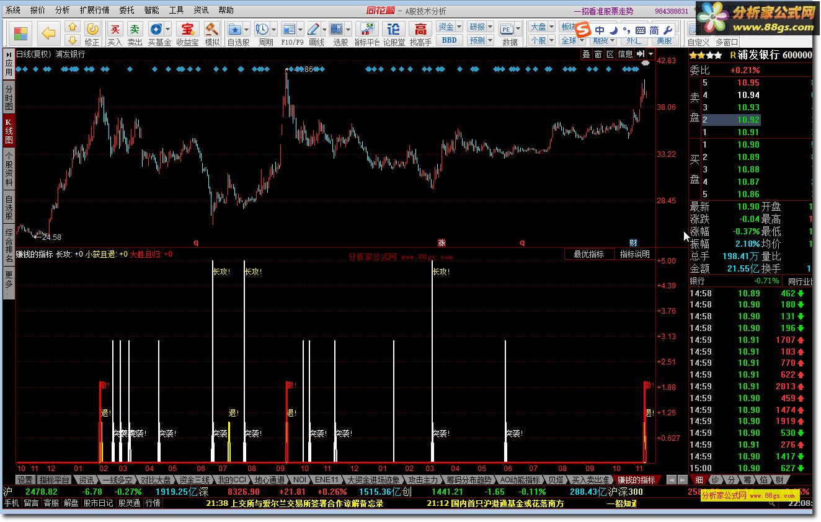821x522 pixels.
Task: Click the 浦发银行 star rating
Action: pyautogui.click(x=705, y=55)
